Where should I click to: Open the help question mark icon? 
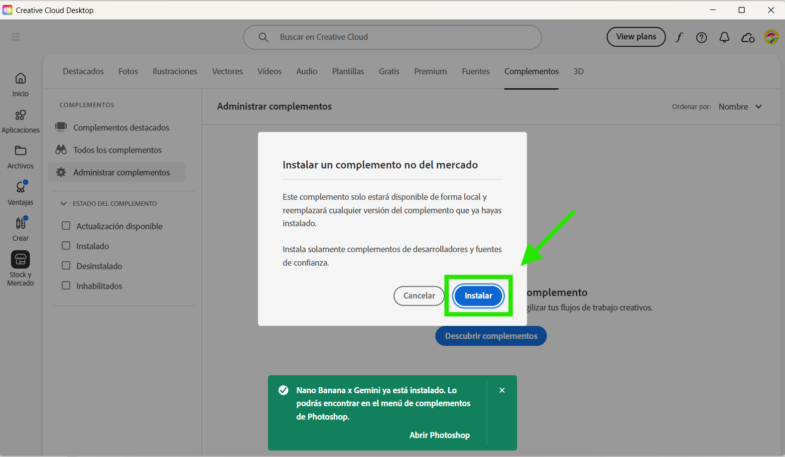tap(701, 37)
